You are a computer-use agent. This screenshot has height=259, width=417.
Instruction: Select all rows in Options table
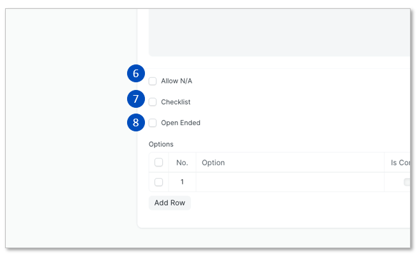point(158,163)
